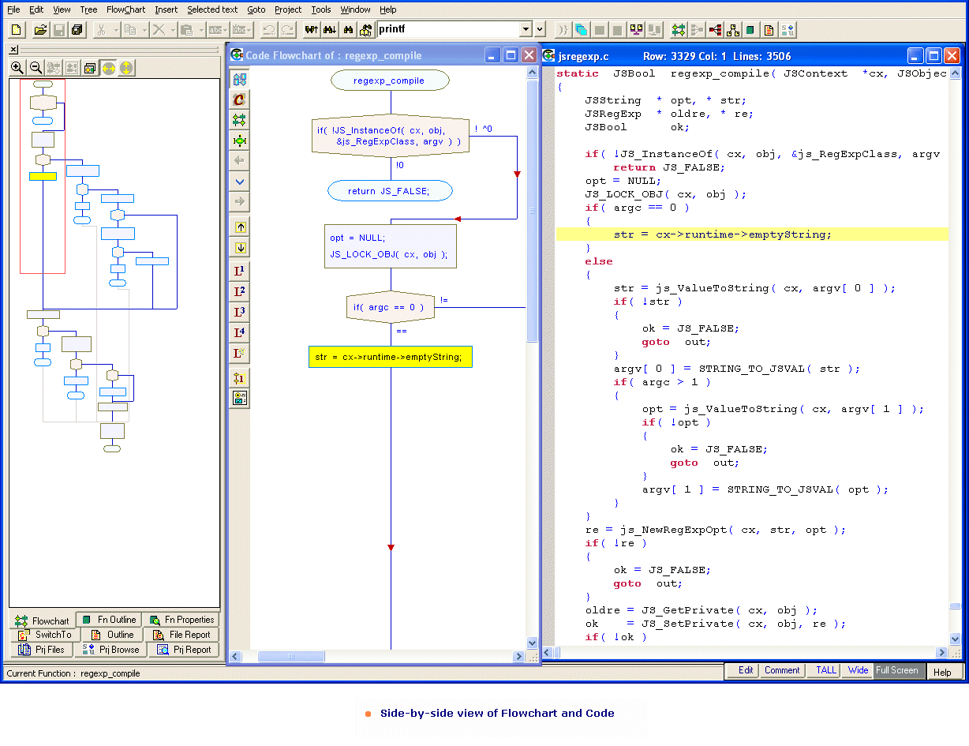Click the save all icon

click(77, 30)
